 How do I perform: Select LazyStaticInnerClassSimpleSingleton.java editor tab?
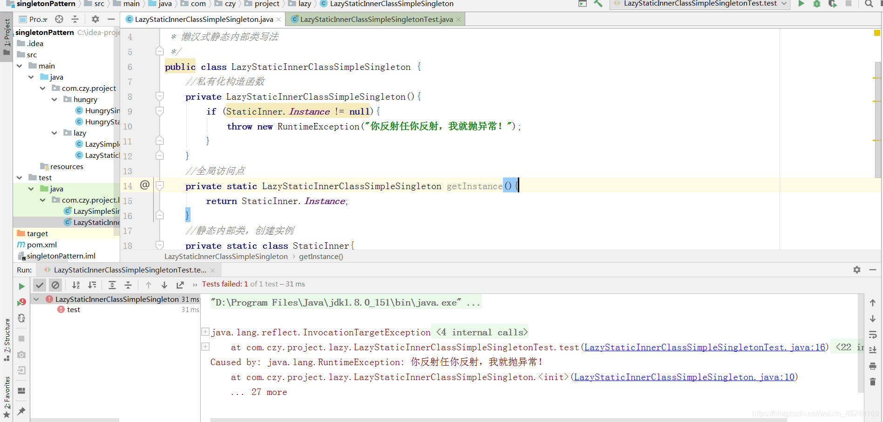coord(203,19)
